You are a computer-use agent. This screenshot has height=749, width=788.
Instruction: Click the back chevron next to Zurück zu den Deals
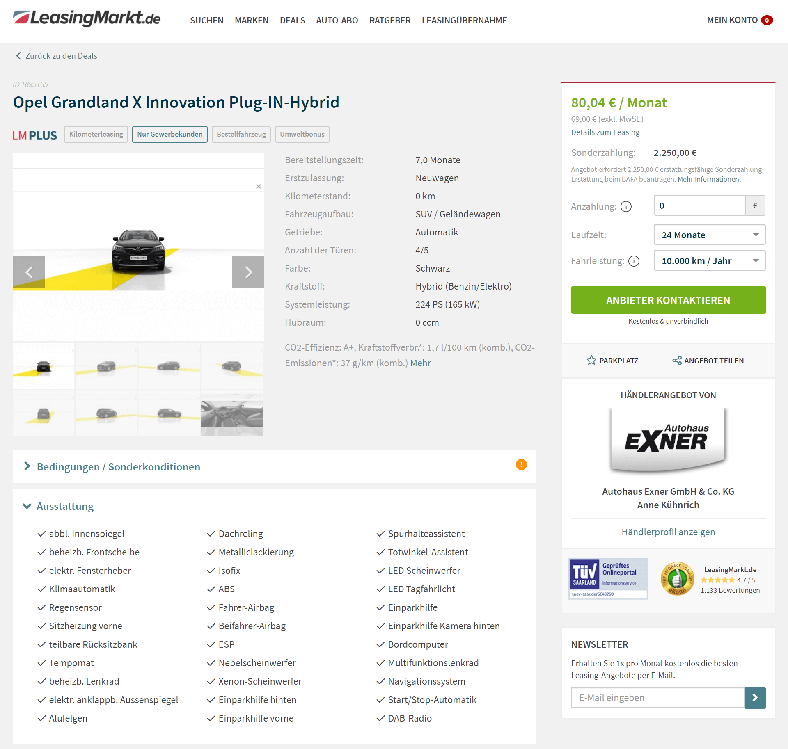tap(18, 56)
